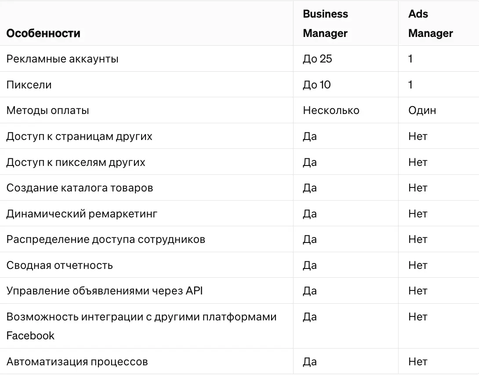The image size is (479, 375).
Task: Select "Распределение доступа сотрудников" text
Action: click(x=106, y=239)
